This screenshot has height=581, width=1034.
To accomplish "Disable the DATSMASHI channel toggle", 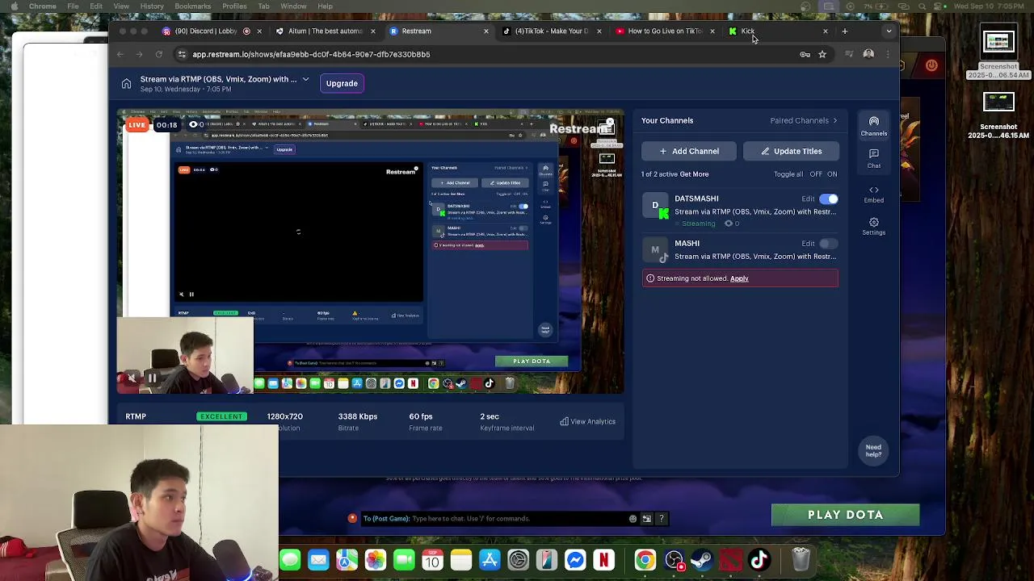I will point(829,199).
